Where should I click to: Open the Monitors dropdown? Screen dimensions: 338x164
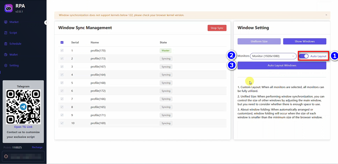pyautogui.click(x=273, y=56)
